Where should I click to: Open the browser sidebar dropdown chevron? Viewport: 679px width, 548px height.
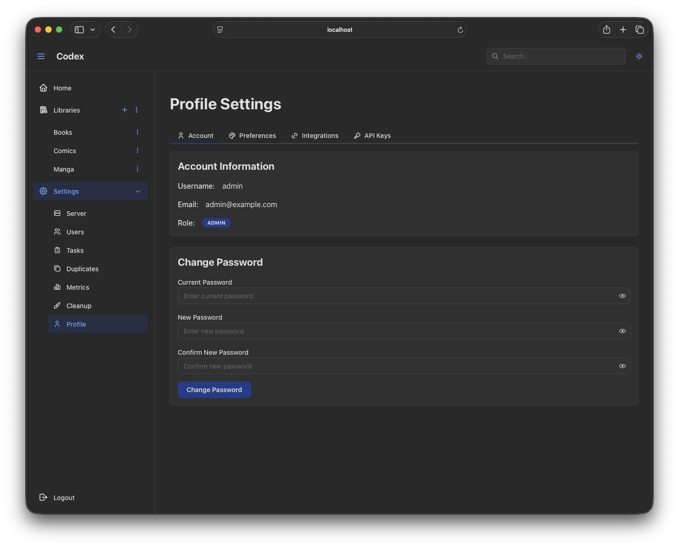coord(92,29)
